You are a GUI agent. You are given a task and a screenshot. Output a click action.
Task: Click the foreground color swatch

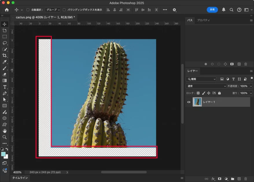coord(3,154)
